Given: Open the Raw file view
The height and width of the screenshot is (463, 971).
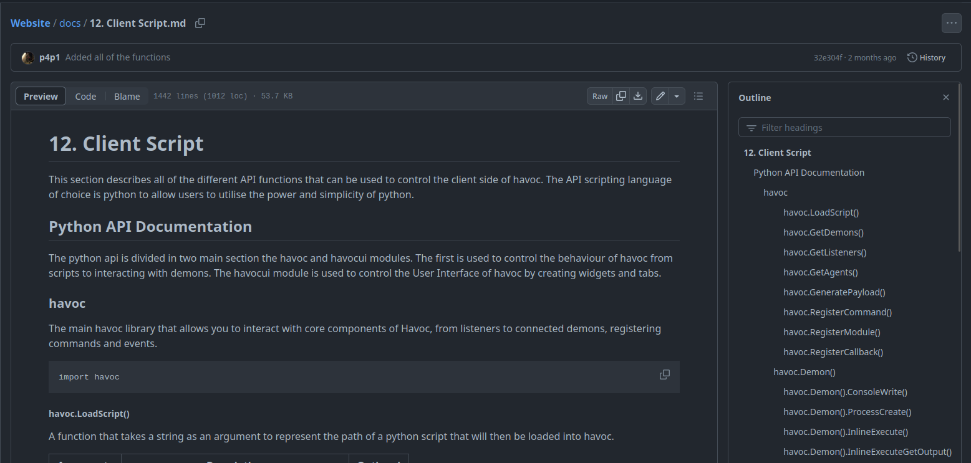Looking at the screenshot, I should pyautogui.click(x=600, y=96).
